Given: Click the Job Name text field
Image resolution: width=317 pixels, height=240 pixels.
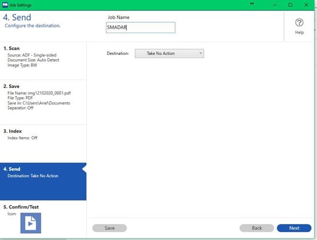Looking at the screenshot, I should 141,27.
